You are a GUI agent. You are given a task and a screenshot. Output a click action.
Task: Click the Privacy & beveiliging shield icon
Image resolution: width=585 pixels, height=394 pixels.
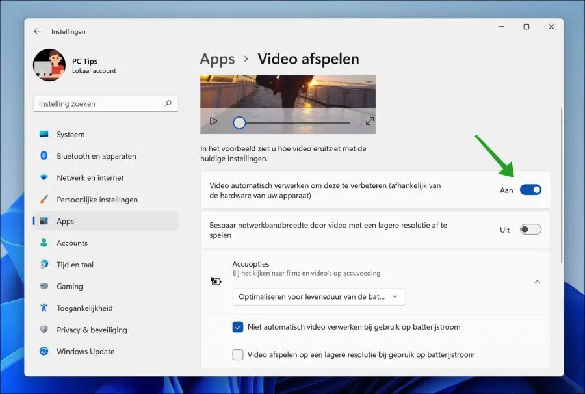(x=44, y=330)
